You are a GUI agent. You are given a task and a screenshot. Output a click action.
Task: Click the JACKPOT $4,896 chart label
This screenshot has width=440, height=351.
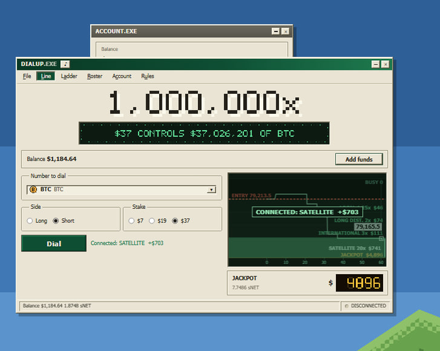coord(362,255)
